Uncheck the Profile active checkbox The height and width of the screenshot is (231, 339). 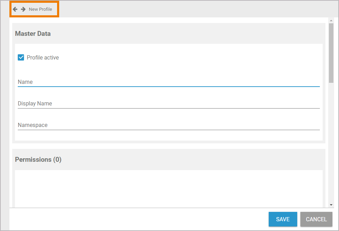click(21, 57)
